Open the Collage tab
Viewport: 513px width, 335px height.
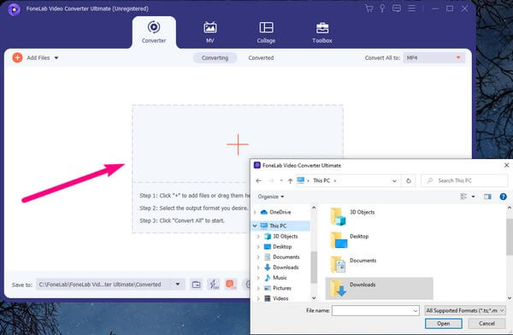266,32
